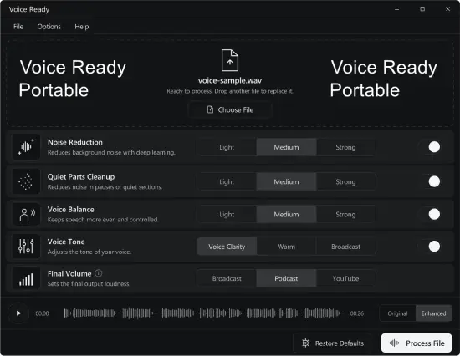Click the Voice Balance title text

pyautogui.click(x=71, y=210)
